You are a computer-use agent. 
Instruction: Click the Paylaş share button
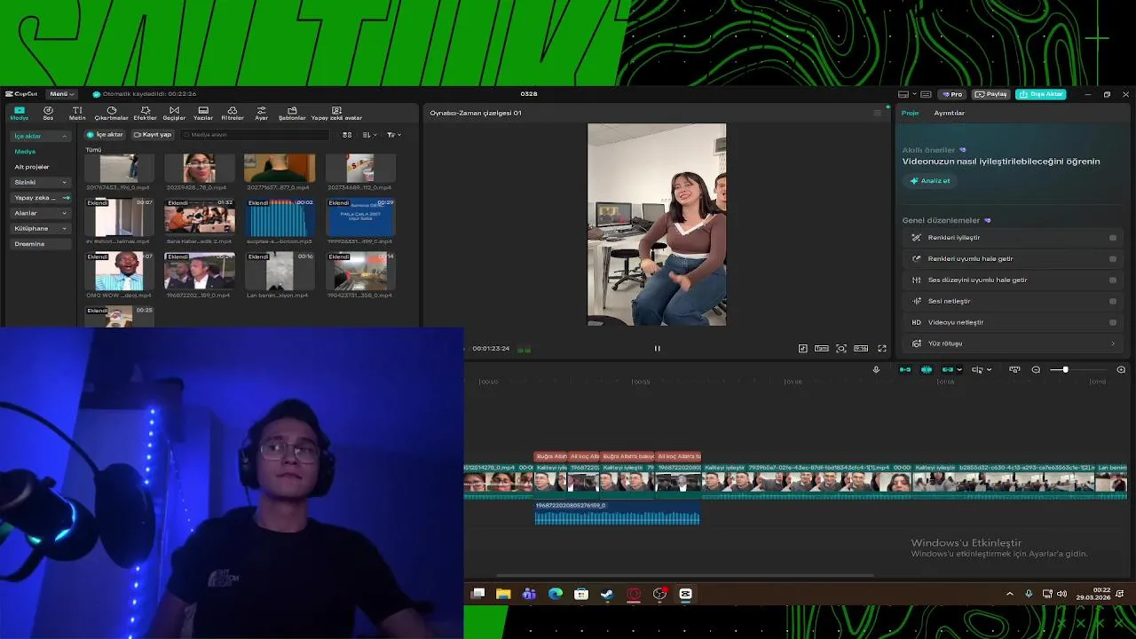point(991,94)
